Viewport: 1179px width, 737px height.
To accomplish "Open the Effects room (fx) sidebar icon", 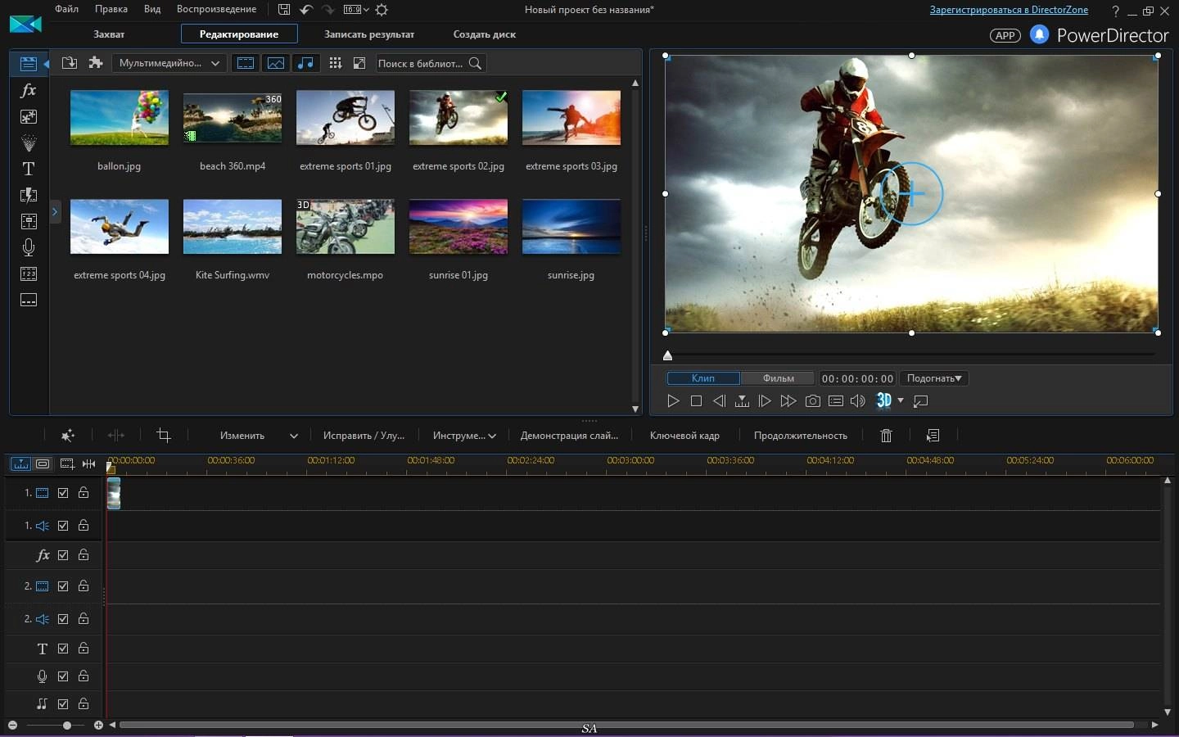I will 29,90.
